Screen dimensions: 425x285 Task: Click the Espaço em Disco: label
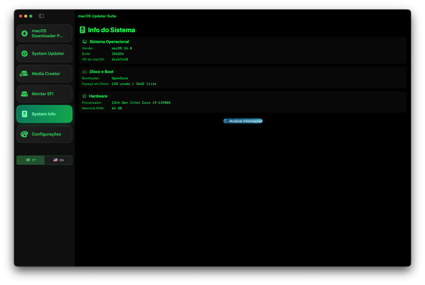[x=95, y=84]
